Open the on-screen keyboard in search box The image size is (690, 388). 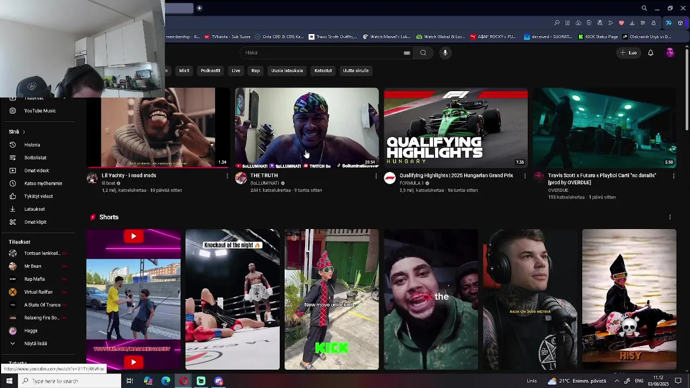tap(407, 53)
